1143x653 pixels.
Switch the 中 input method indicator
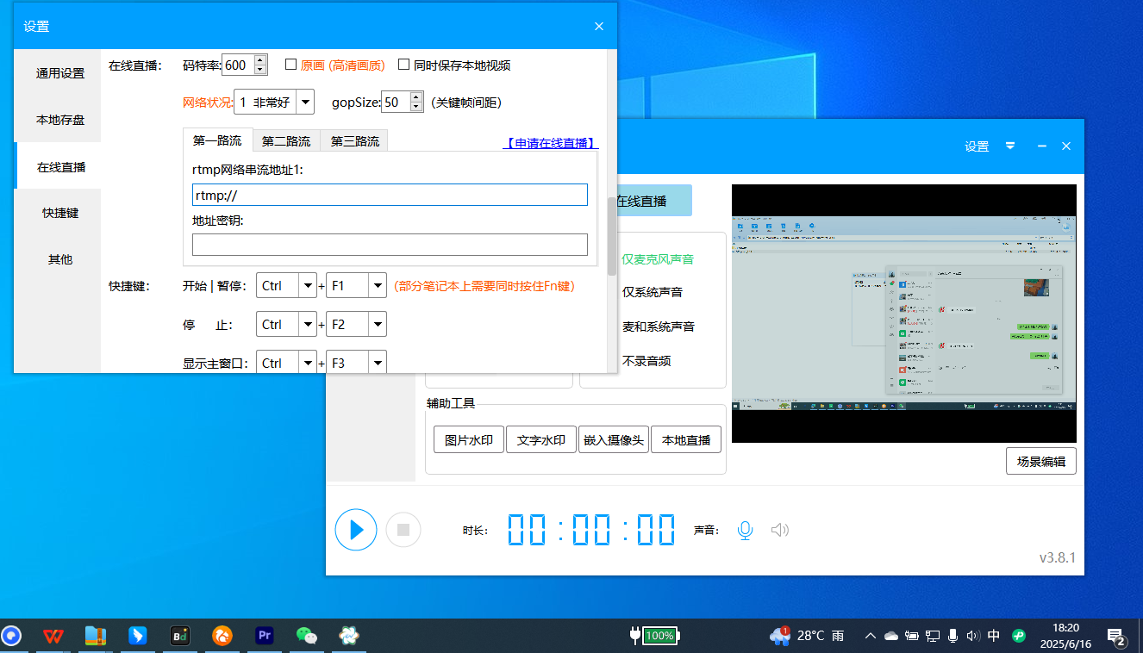click(x=994, y=636)
